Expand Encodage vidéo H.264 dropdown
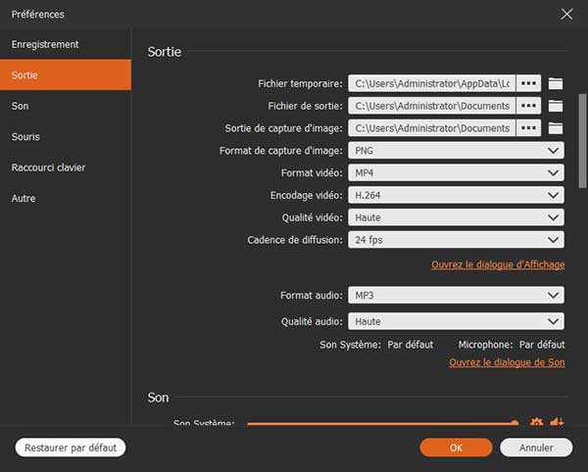Screen dimensions: 588x472 click(x=456, y=195)
